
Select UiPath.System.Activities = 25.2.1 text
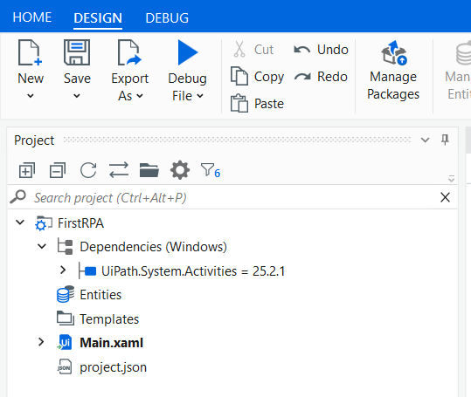(193, 271)
